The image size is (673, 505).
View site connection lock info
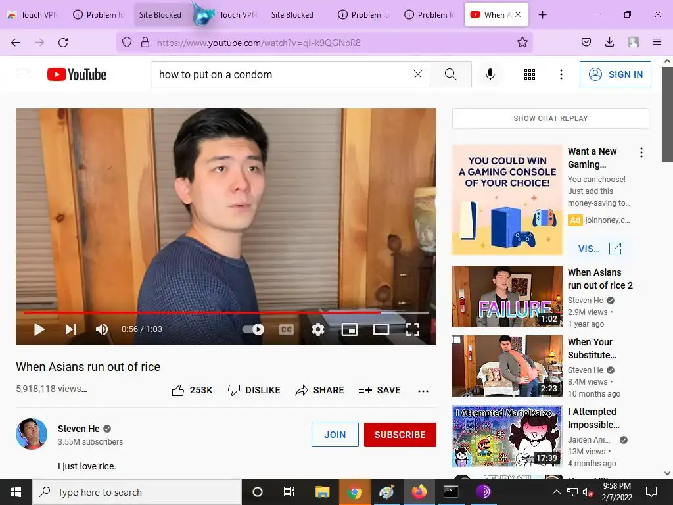(145, 42)
